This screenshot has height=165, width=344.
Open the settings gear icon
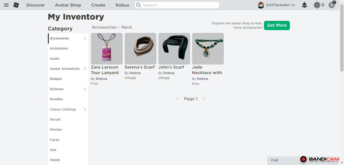[x=332, y=5]
